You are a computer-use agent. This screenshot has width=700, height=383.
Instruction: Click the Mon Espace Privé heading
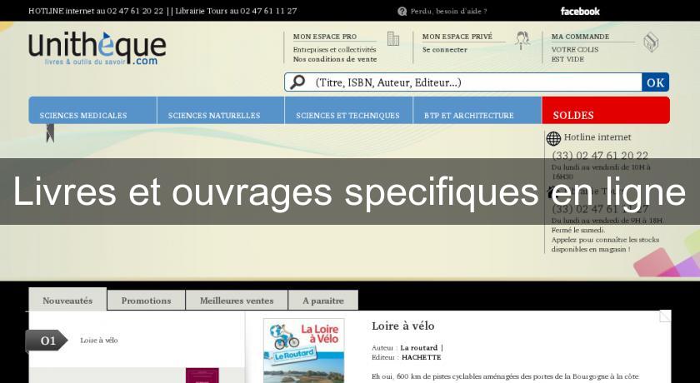(457, 37)
